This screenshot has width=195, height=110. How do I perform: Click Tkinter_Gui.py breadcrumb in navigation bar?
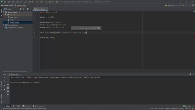pos(20,5)
